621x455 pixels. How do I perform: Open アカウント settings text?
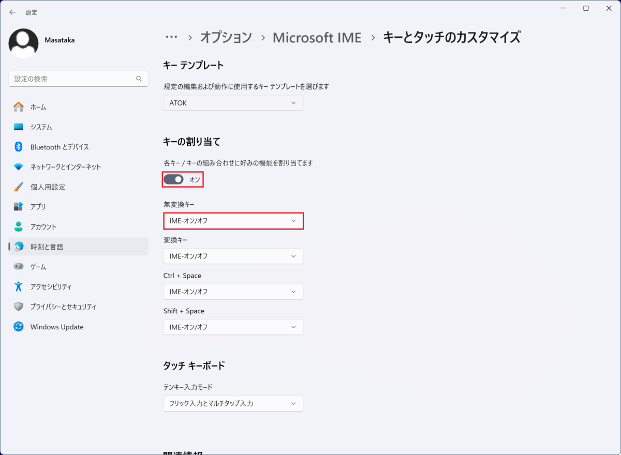(43, 227)
